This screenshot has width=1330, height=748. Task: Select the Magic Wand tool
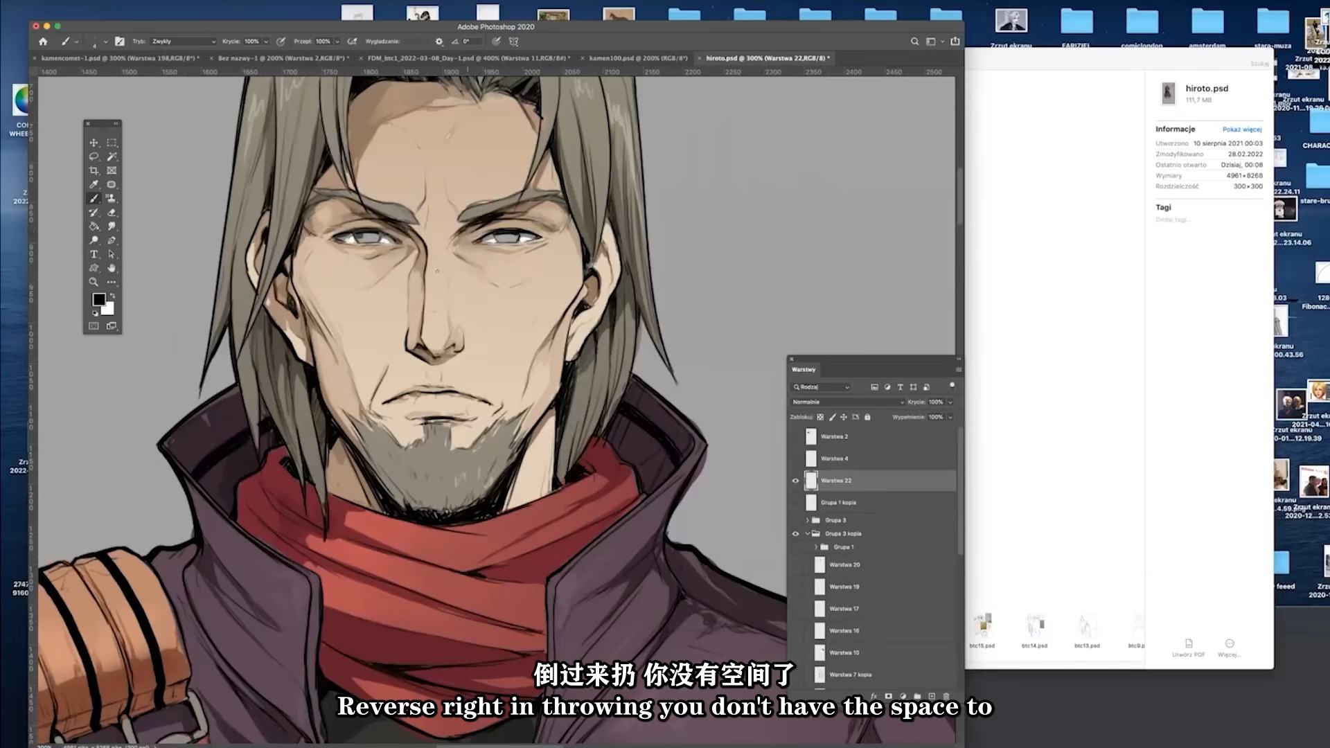(x=112, y=157)
